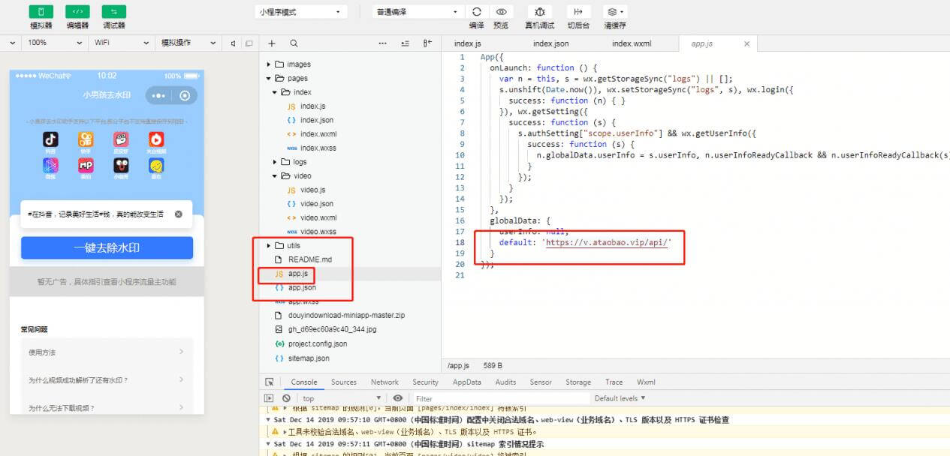This screenshot has width=950, height=456.
Task: Clear the console with the clear icon
Action: coord(286,398)
